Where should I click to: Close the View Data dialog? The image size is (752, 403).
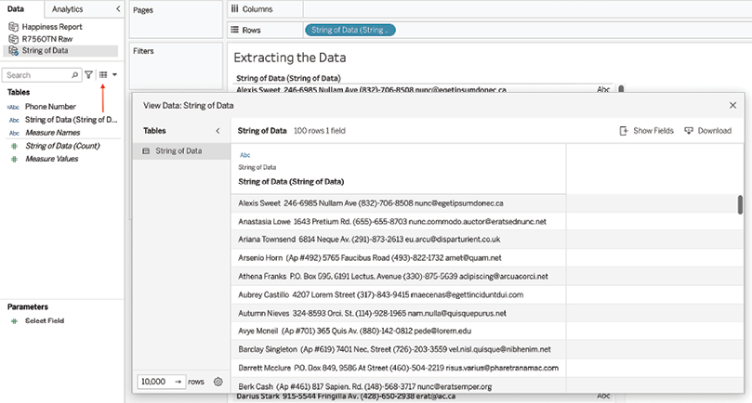(x=732, y=105)
